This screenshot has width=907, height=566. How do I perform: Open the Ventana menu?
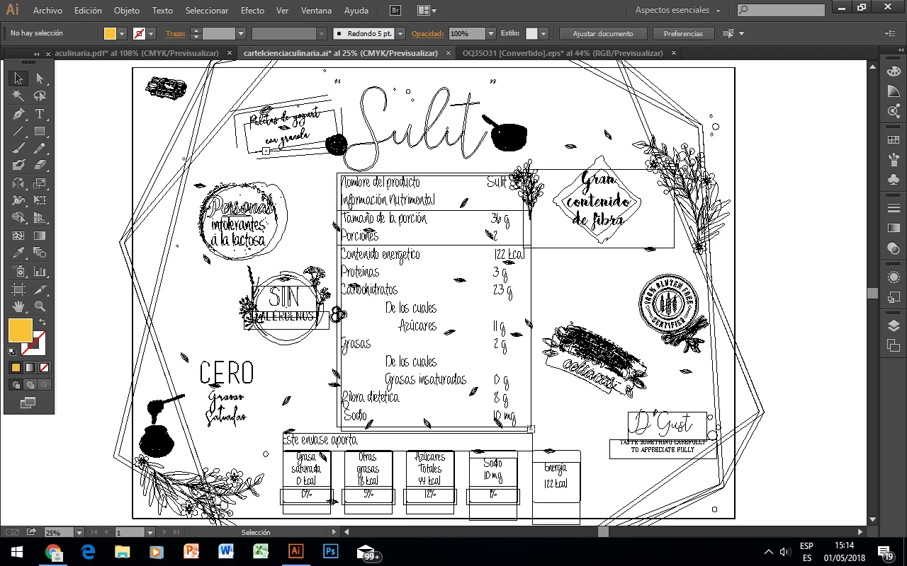pyautogui.click(x=316, y=11)
